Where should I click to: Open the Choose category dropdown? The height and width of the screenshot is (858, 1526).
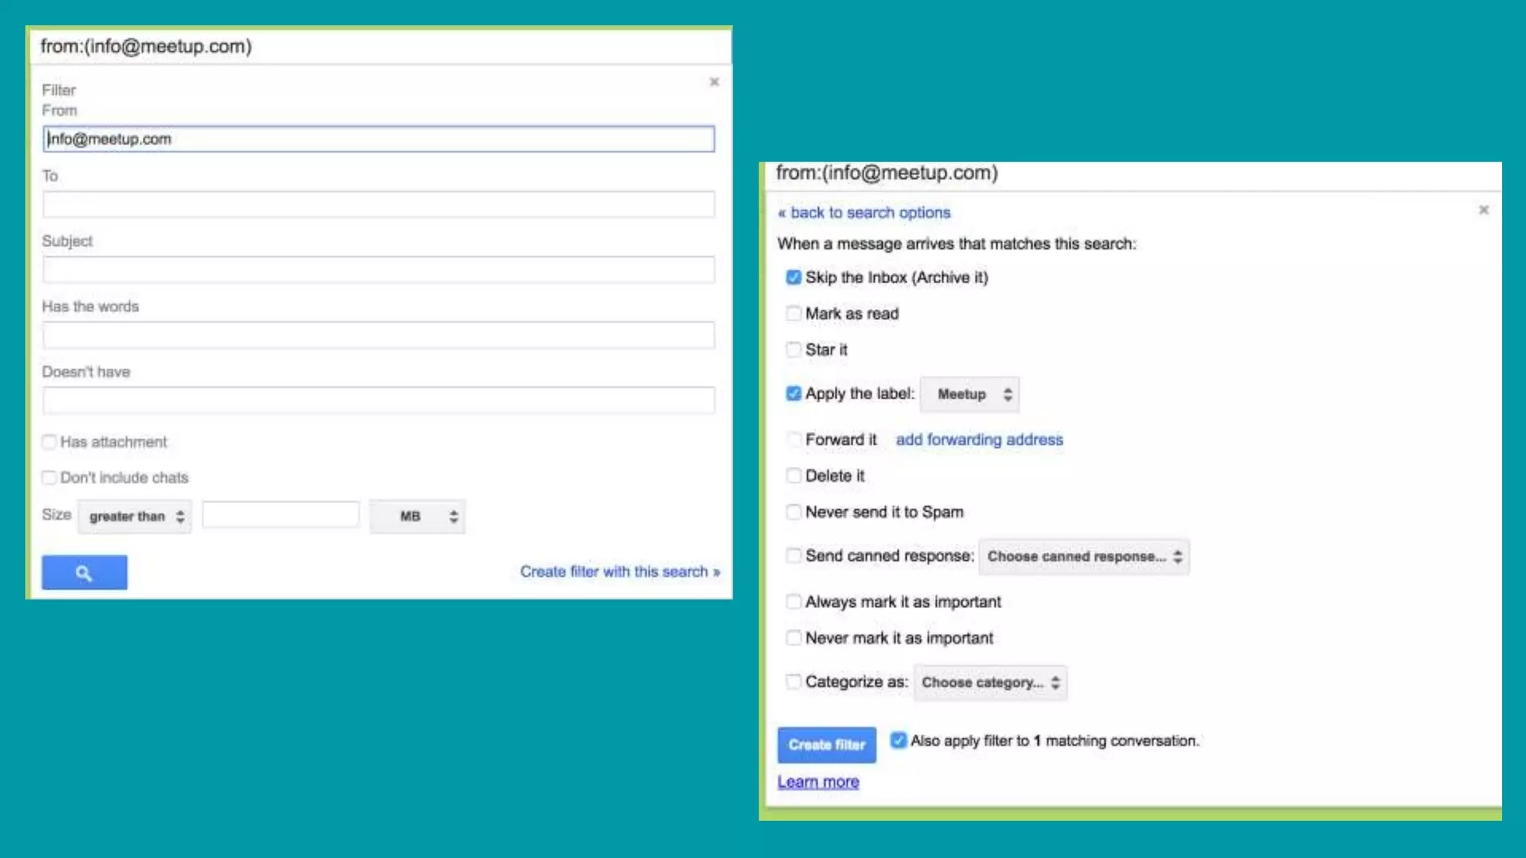[990, 682]
